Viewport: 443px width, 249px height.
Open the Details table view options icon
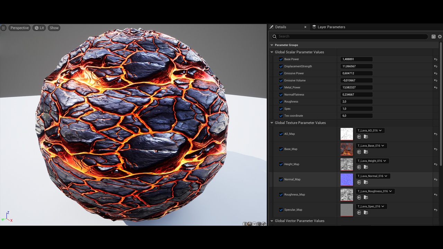pyautogui.click(x=433, y=36)
